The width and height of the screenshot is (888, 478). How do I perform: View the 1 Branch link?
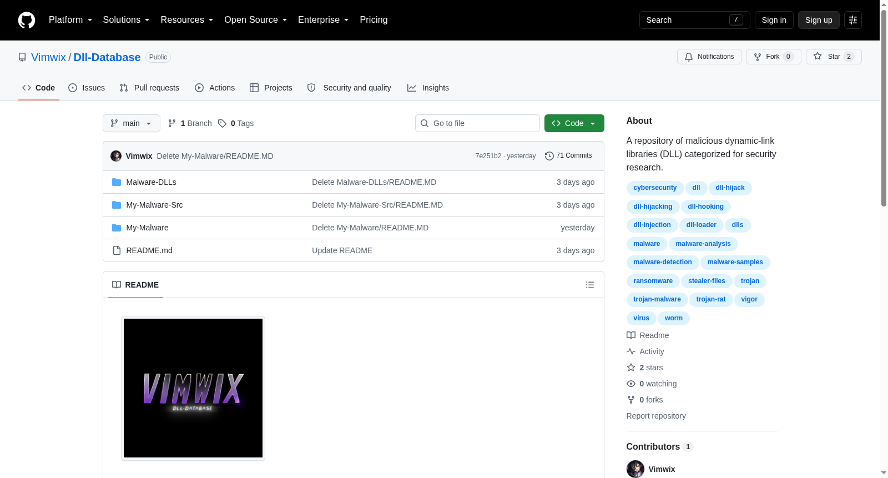click(x=190, y=123)
